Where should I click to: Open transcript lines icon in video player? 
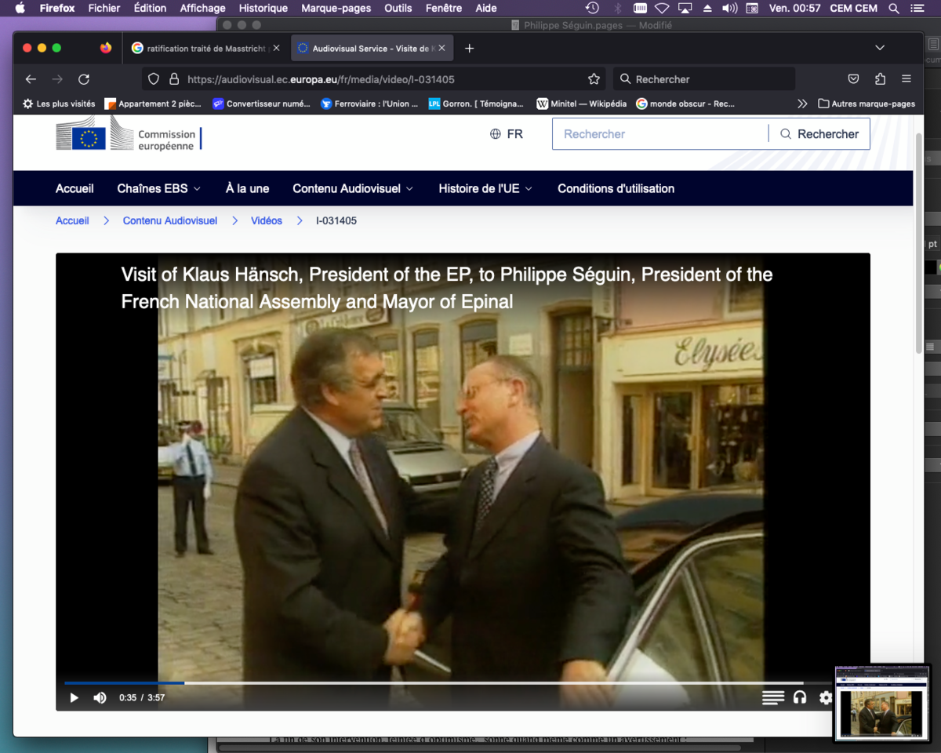pos(772,697)
